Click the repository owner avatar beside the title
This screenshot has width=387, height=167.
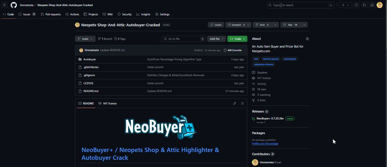[77, 25]
